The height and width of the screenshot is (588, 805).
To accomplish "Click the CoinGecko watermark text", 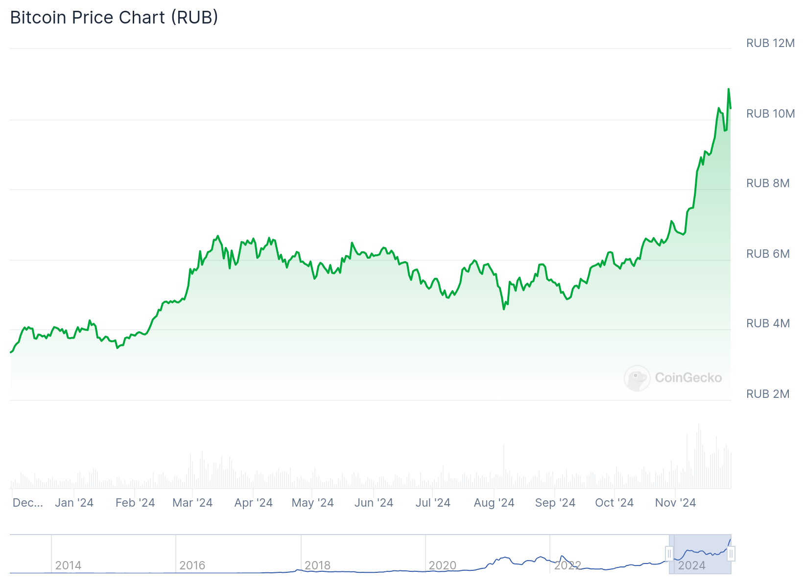I will (688, 378).
